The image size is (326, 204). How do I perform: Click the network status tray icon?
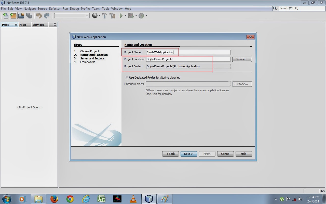coord(294,199)
